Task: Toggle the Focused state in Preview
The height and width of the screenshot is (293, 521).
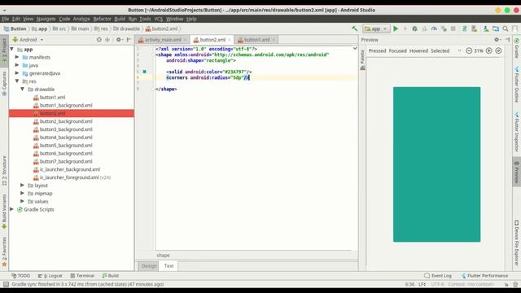Action: 398,50
